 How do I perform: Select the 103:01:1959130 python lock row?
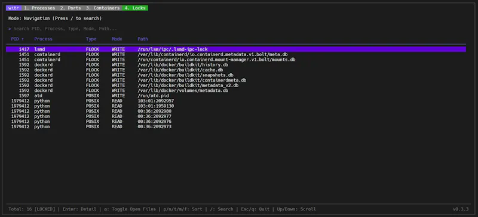pyautogui.click(x=236, y=106)
